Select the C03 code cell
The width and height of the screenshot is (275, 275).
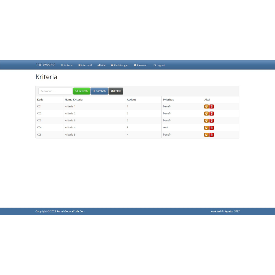[x=49, y=121]
